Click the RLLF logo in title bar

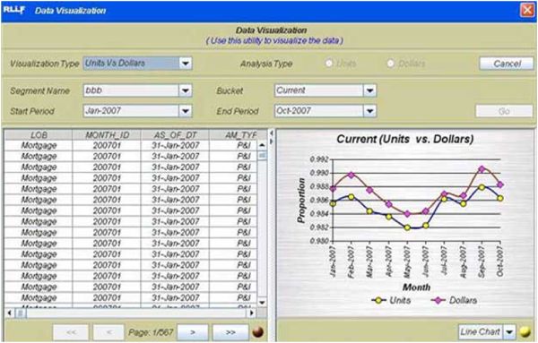point(13,10)
